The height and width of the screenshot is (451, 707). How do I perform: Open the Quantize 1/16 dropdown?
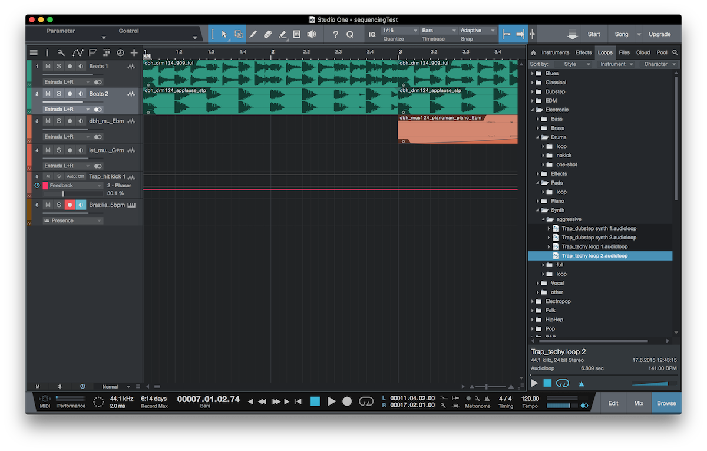pyautogui.click(x=399, y=31)
